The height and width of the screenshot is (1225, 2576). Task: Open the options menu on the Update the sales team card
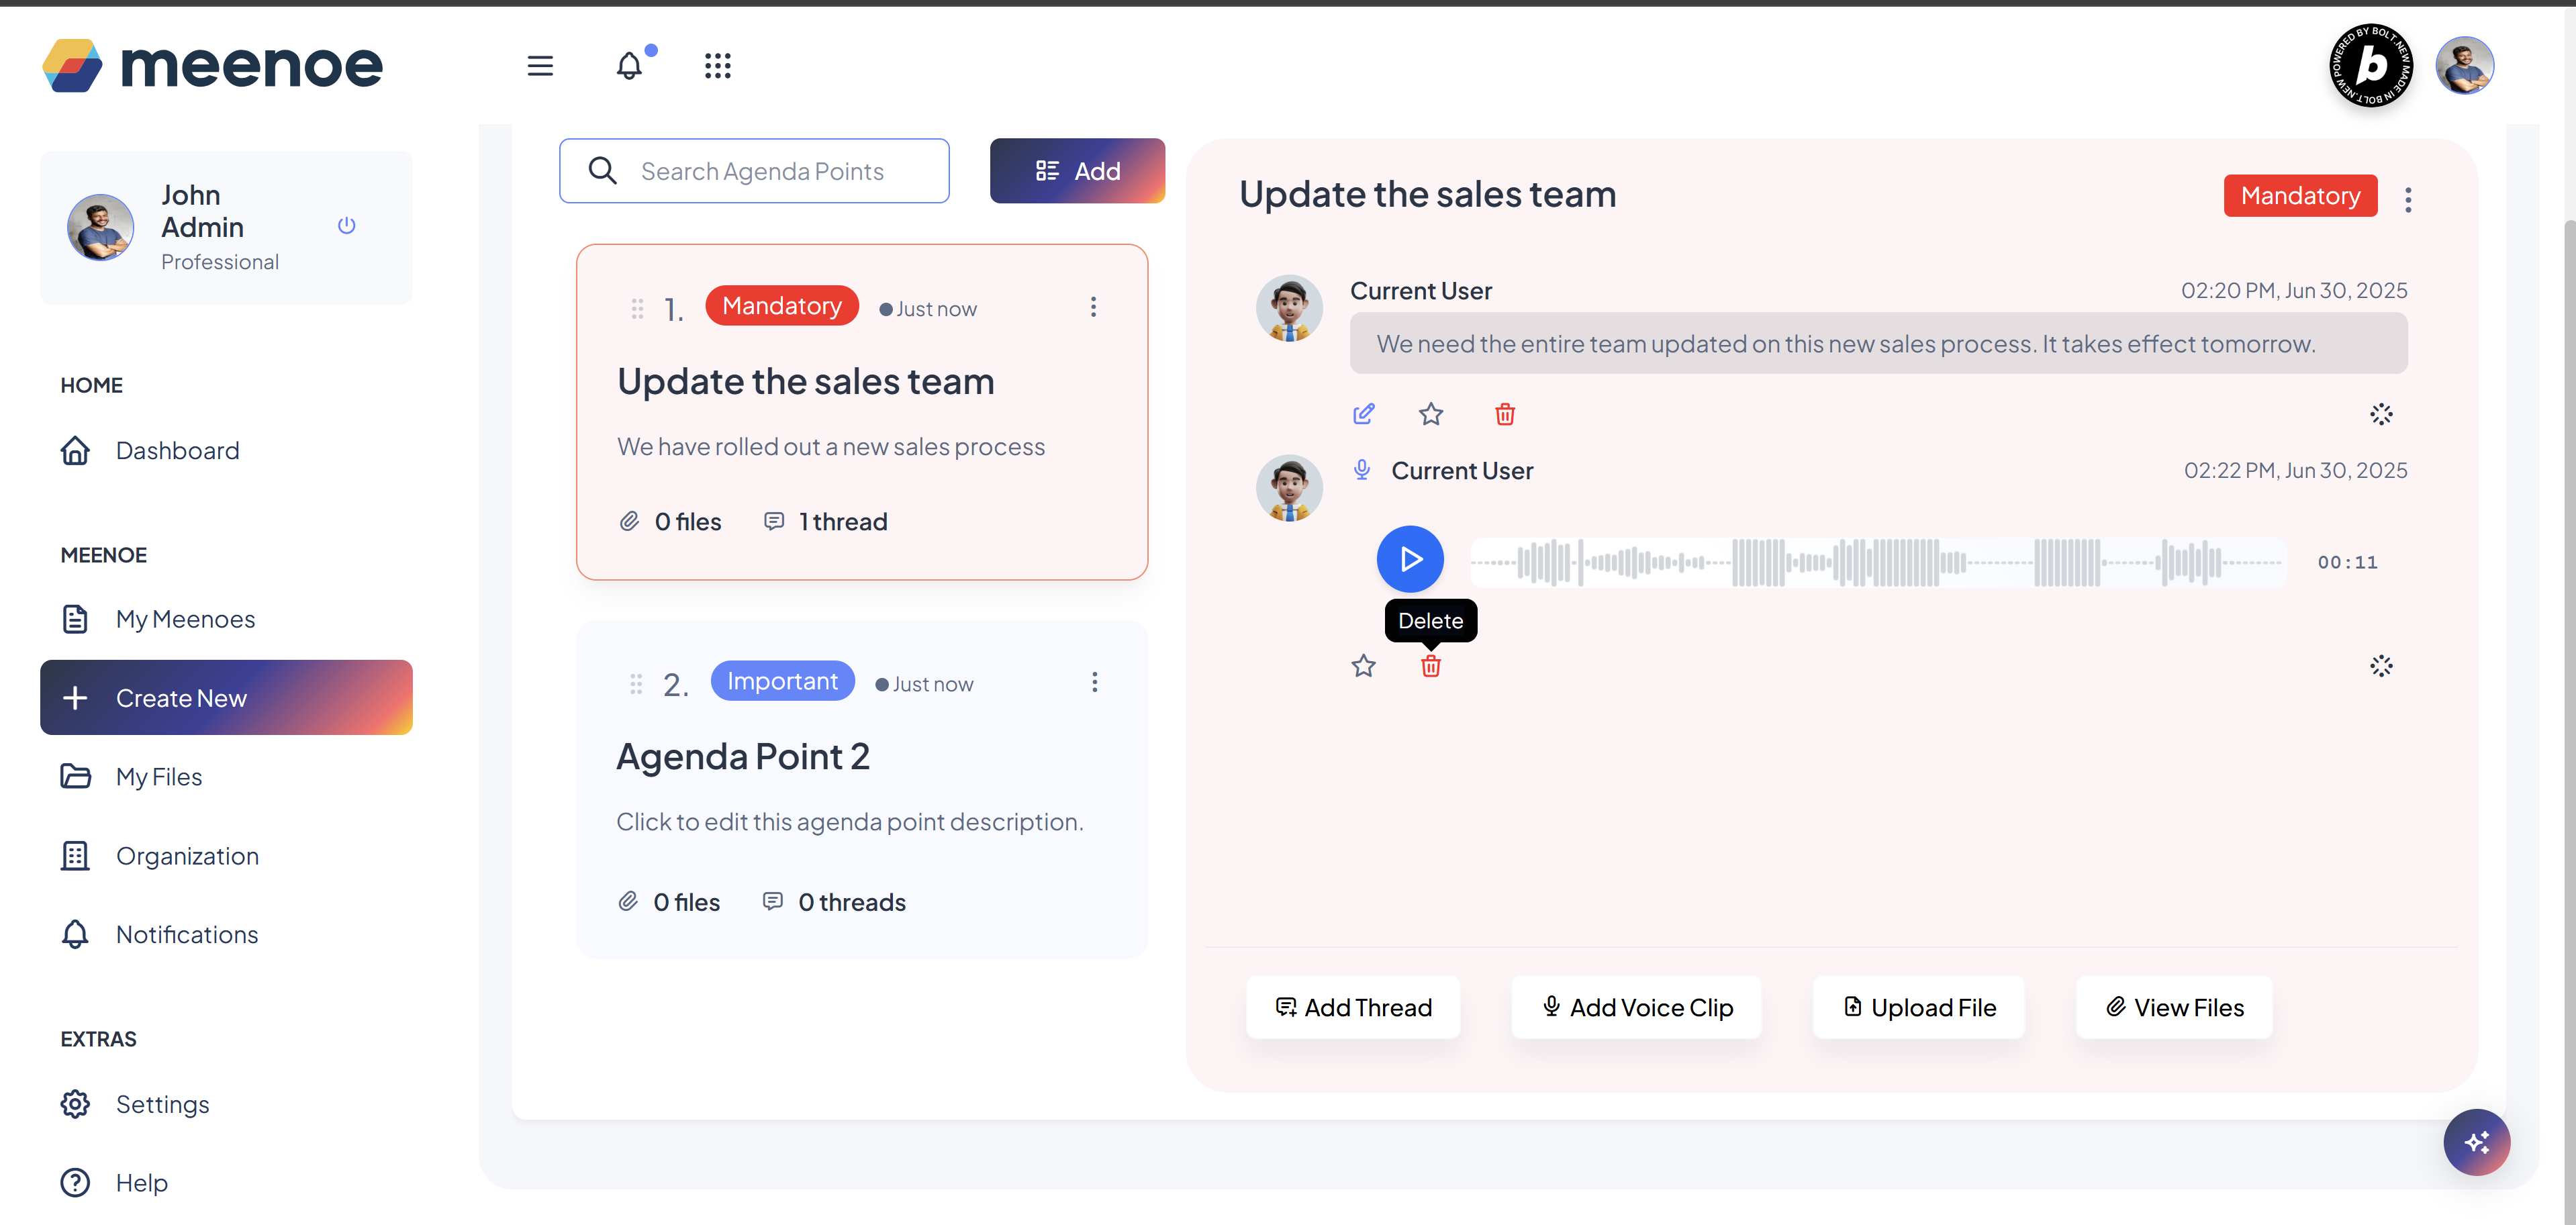coord(1093,307)
